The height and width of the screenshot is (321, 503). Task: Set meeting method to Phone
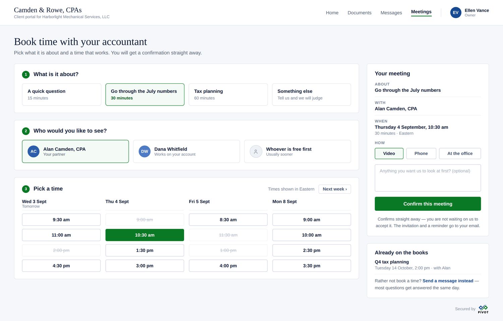(x=421, y=153)
